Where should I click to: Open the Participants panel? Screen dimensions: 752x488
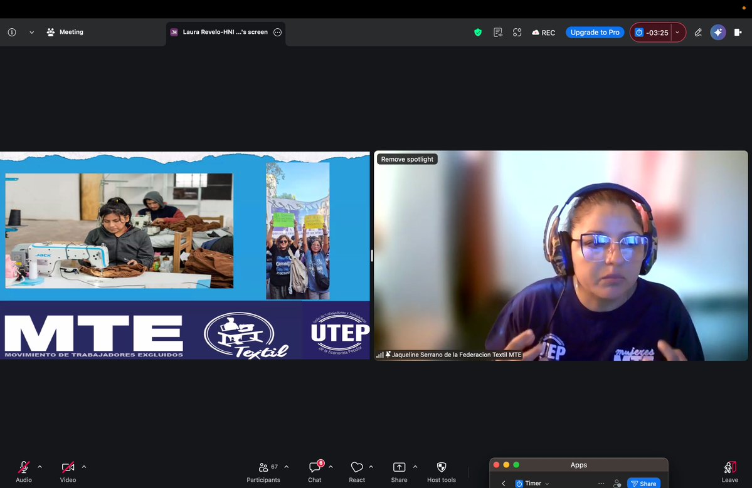coord(263,472)
